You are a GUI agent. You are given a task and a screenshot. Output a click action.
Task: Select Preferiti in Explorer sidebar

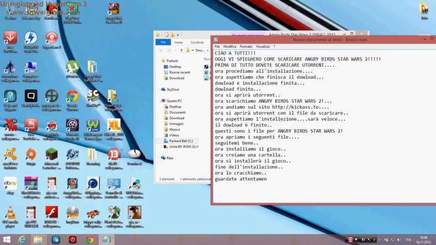(x=172, y=61)
